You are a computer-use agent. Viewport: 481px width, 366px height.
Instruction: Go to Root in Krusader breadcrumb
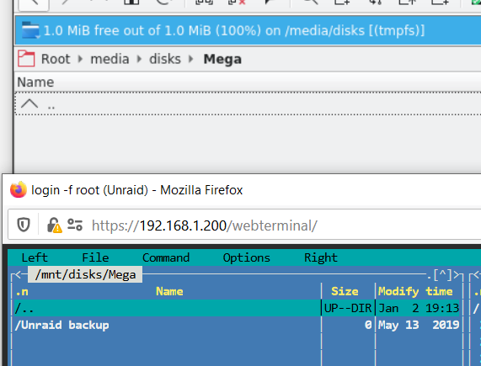coord(56,59)
